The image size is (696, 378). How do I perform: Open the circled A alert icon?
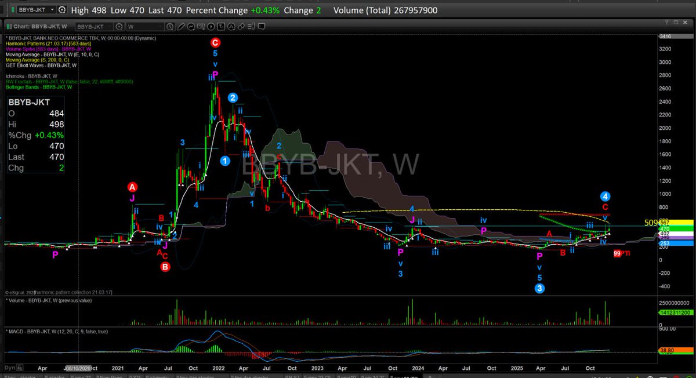point(231,27)
